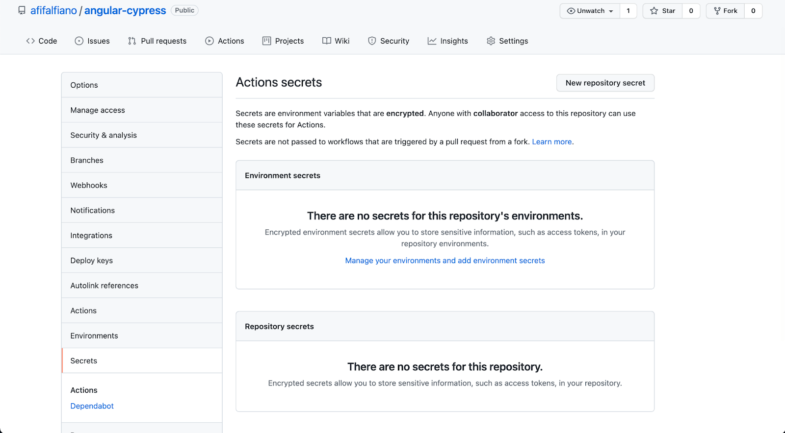Open the Actions tab in repository navigation

(x=225, y=41)
